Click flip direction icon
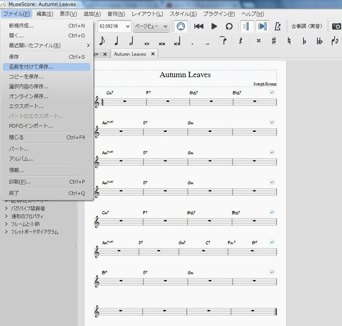 pyautogui.click(x=334, y=41)
